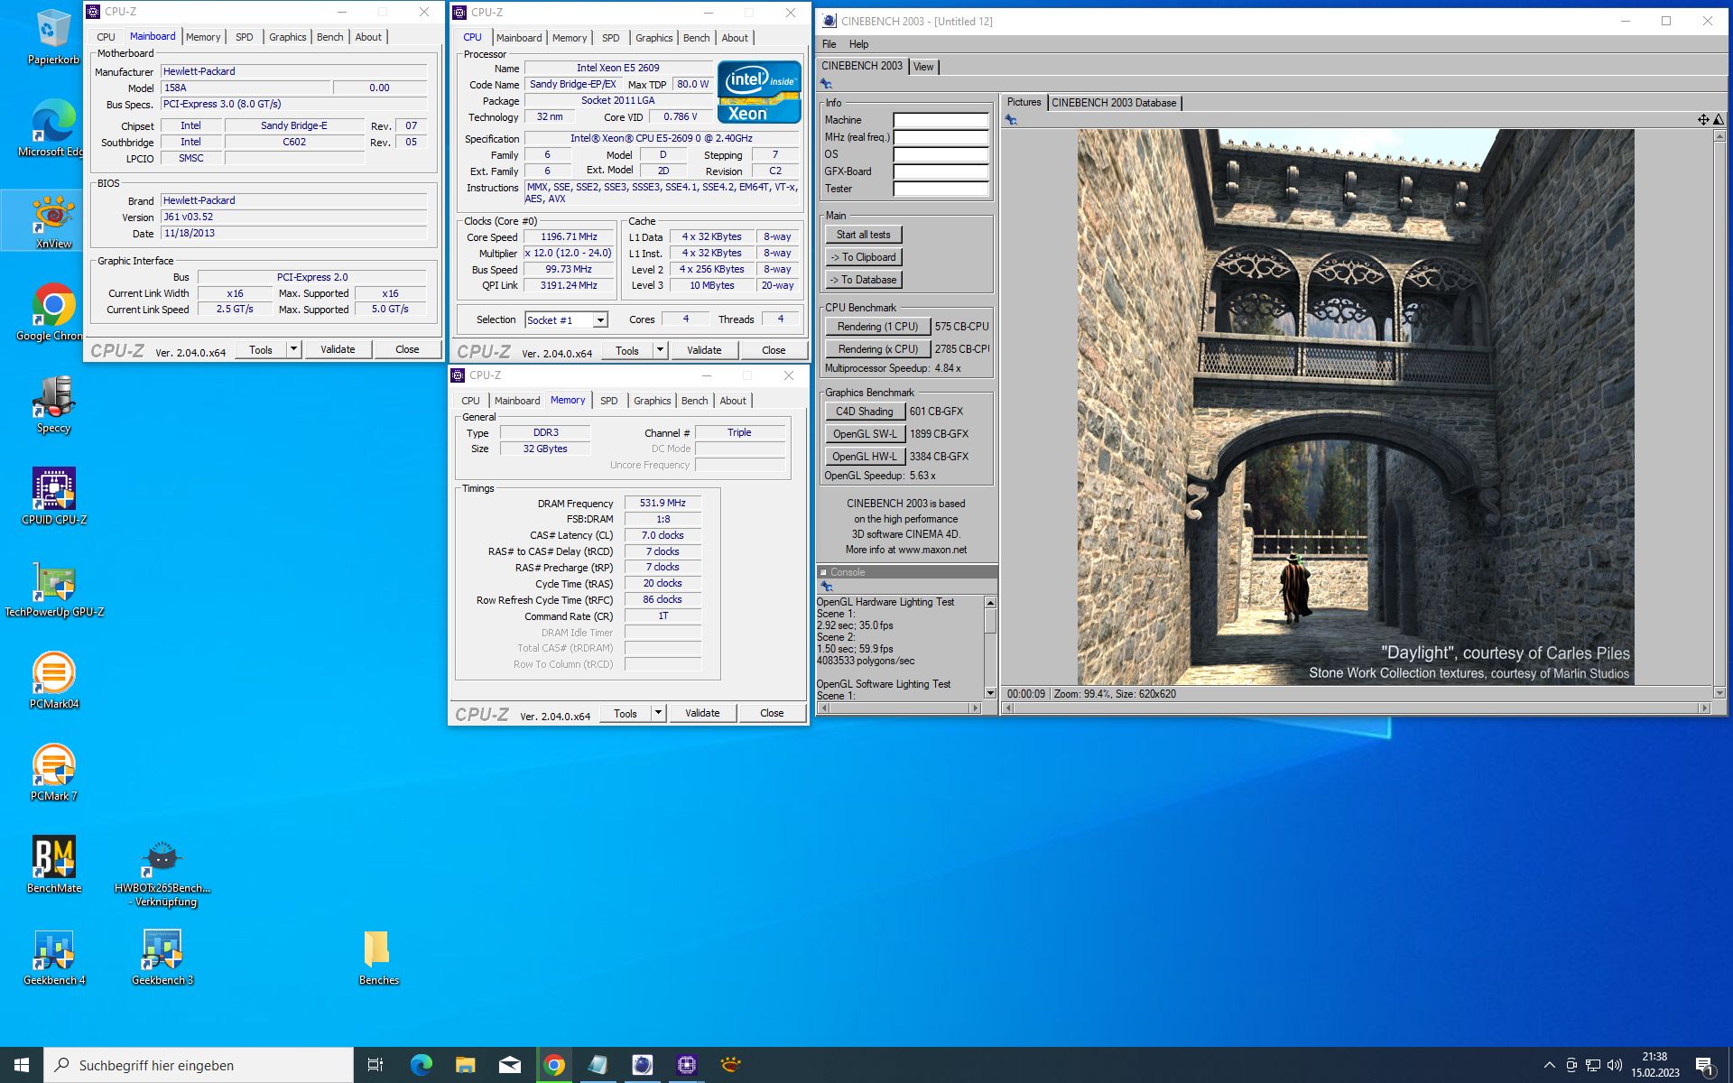The height and width of the screenshot is (1083, 1733).
Task: Run the OpenGL HW-L benchmark
Action: click(864, 457)
